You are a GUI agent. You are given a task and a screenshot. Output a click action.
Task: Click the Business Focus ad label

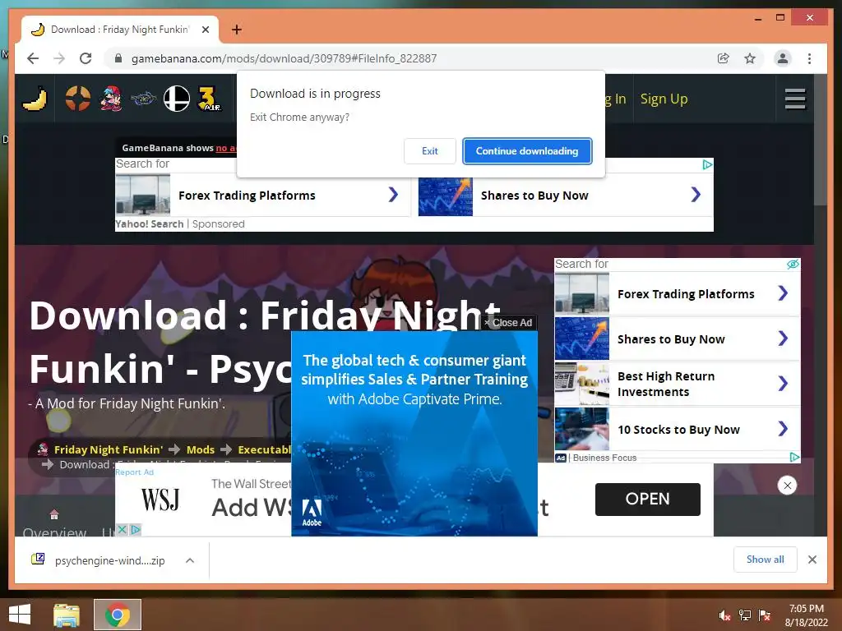pyautogui.click(x=604, y=458)
